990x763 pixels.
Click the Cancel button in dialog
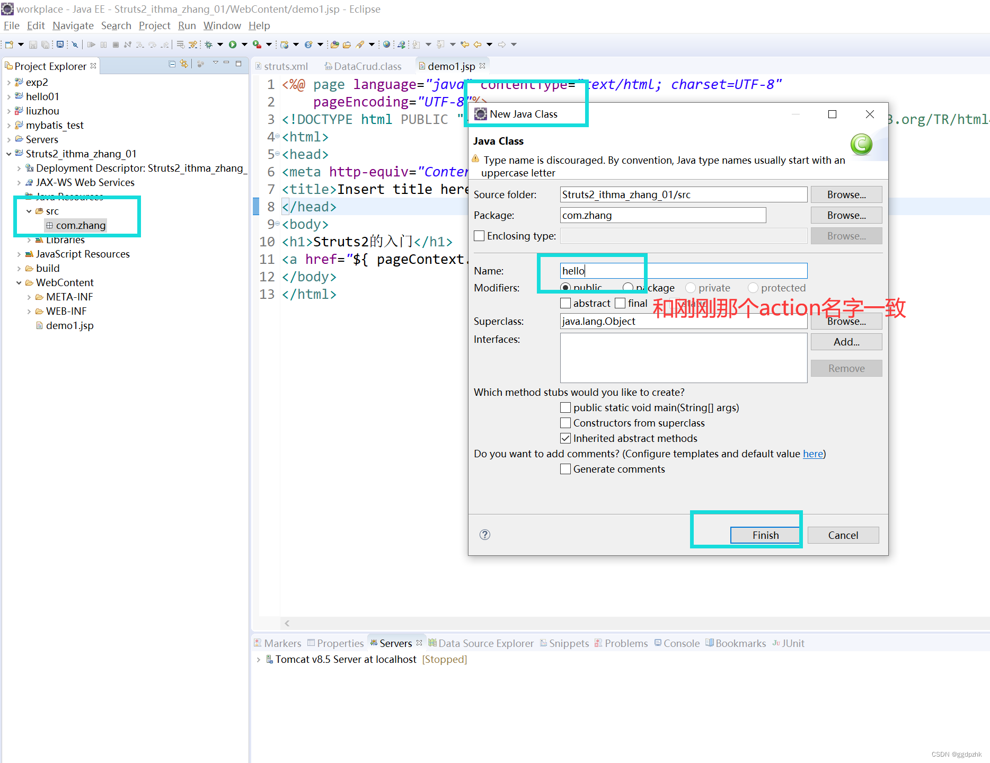tap(843, 535)
